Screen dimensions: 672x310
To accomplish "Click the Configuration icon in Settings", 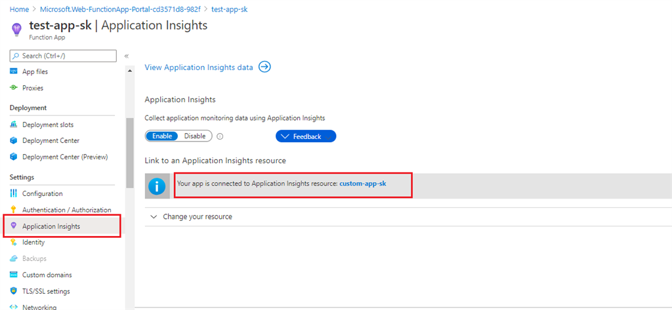I will point(13,193).
